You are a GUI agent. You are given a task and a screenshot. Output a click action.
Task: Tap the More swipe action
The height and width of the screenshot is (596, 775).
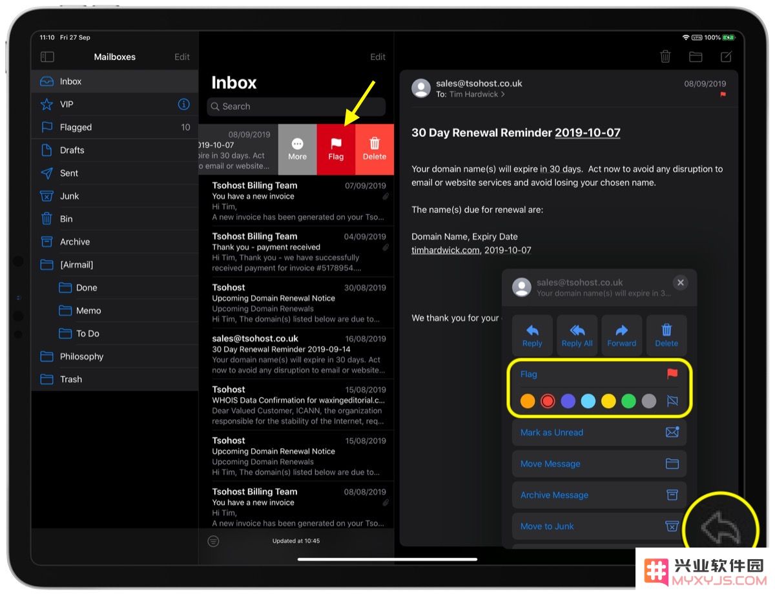pos(297,149)
